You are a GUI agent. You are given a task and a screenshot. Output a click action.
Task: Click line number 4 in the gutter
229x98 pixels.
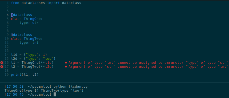coord(7,15)
